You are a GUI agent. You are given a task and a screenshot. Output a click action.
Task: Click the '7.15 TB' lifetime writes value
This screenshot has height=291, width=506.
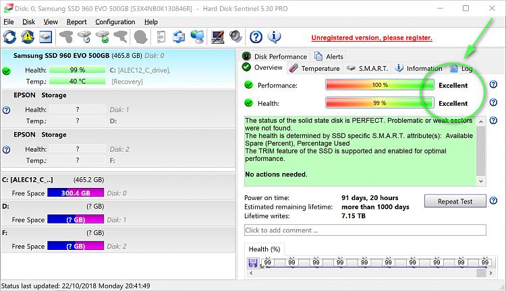[x=354, y=216]
